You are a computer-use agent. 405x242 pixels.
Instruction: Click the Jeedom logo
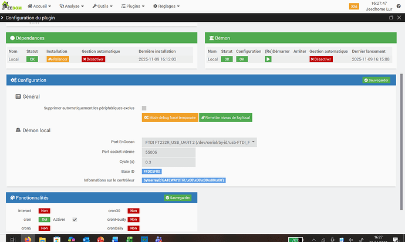pyautogui.click(x=12, y=6)
